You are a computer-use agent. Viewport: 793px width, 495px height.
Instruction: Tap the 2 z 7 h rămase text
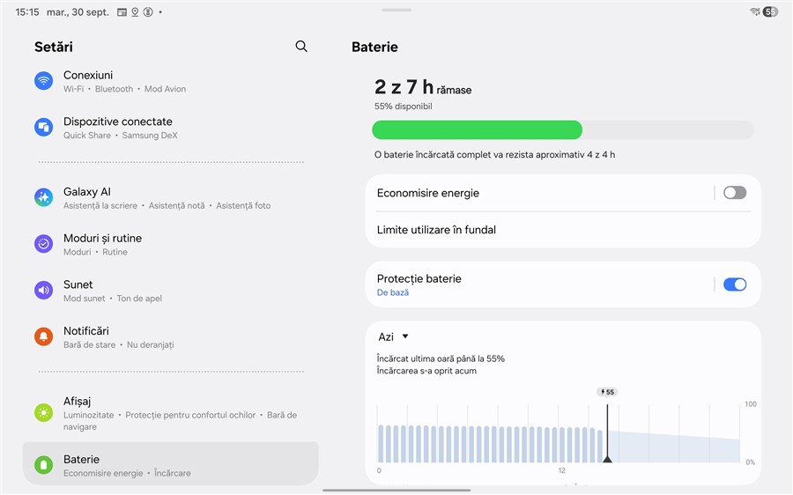coord(423,87)
